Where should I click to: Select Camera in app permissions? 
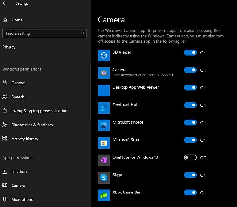[x=18, y=186]
